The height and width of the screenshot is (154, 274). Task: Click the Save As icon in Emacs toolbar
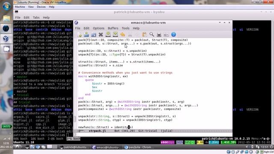pos(115,34)
